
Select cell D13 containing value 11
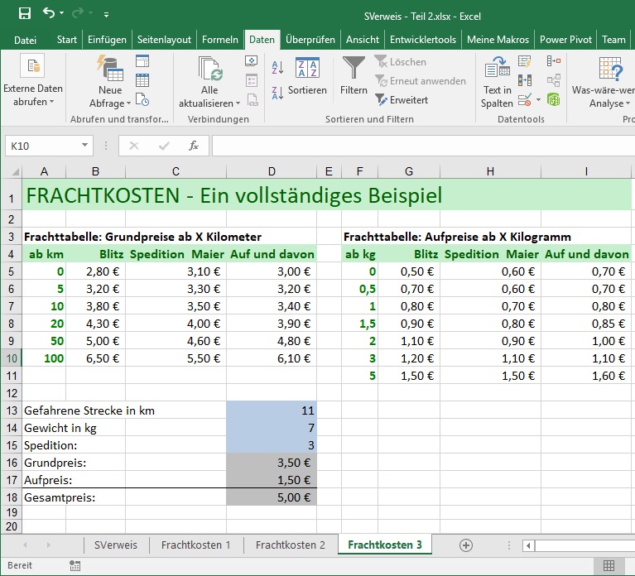coord(272,410)
